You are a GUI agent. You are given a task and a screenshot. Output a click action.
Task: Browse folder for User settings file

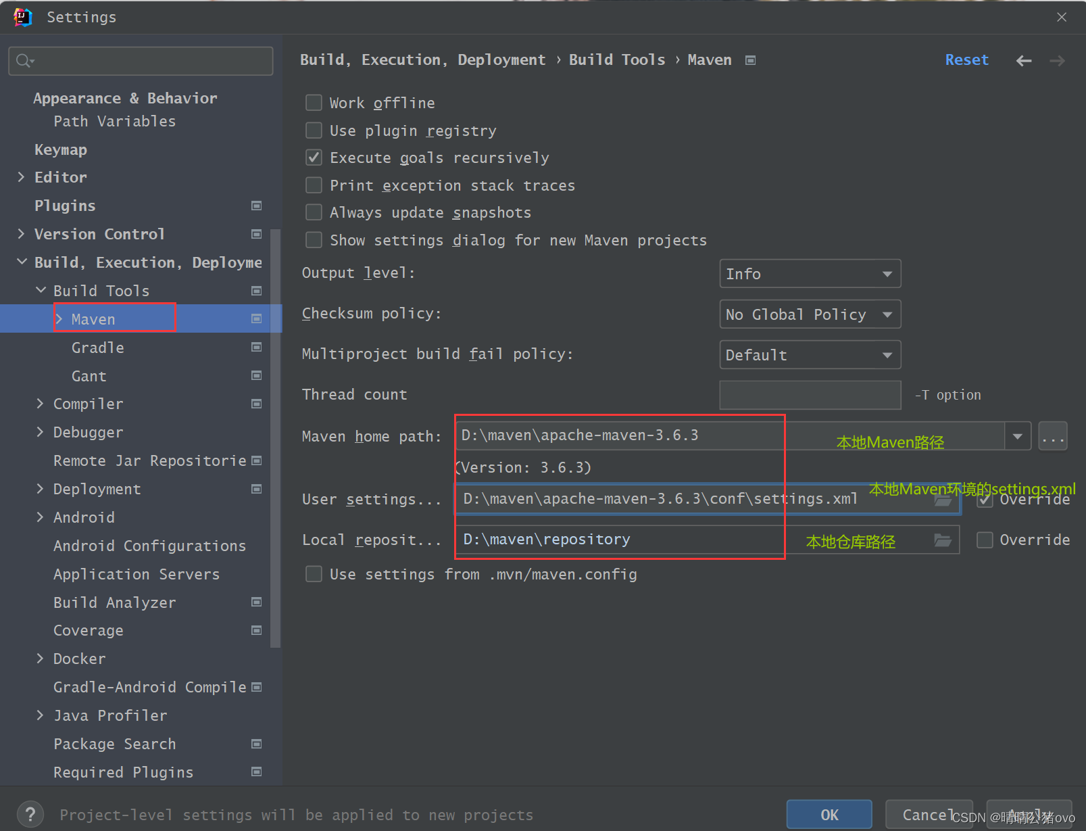point(943,500)
